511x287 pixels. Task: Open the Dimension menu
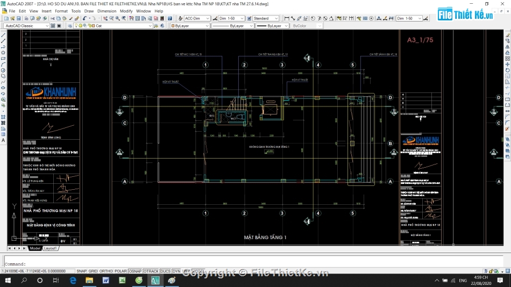tap(107, 11)
